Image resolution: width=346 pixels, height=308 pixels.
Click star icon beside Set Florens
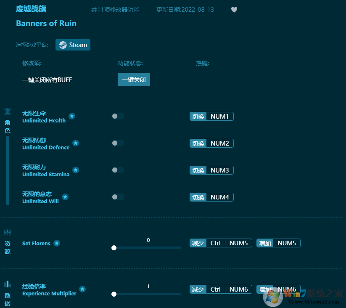(57, 243)
